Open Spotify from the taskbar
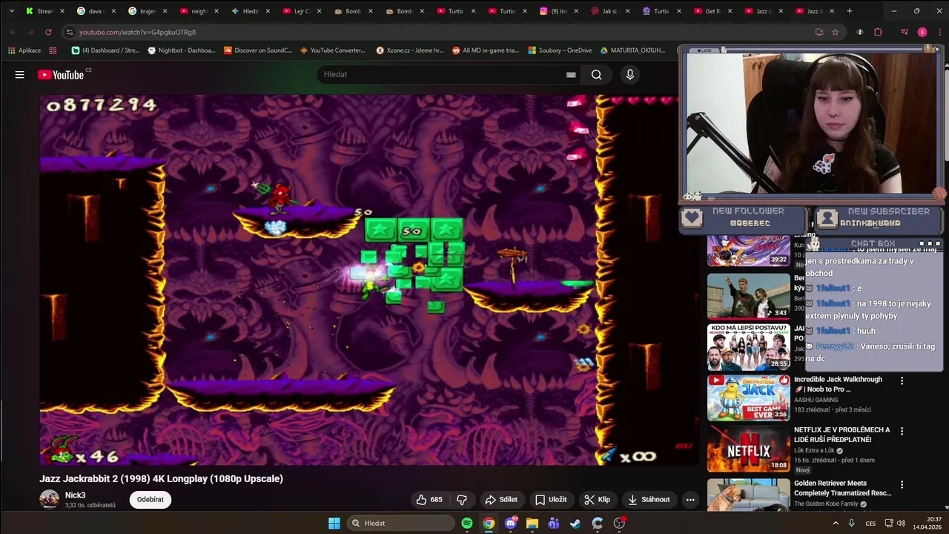Viewport: 949px width, 534px height. [467, 523]
